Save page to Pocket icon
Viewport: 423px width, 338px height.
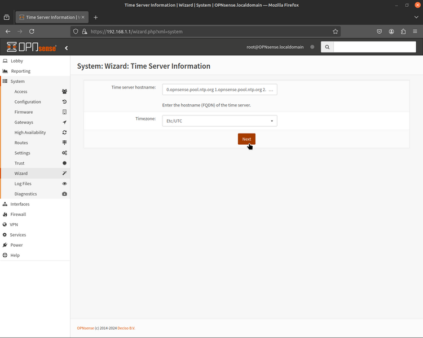tap(380, 32)
